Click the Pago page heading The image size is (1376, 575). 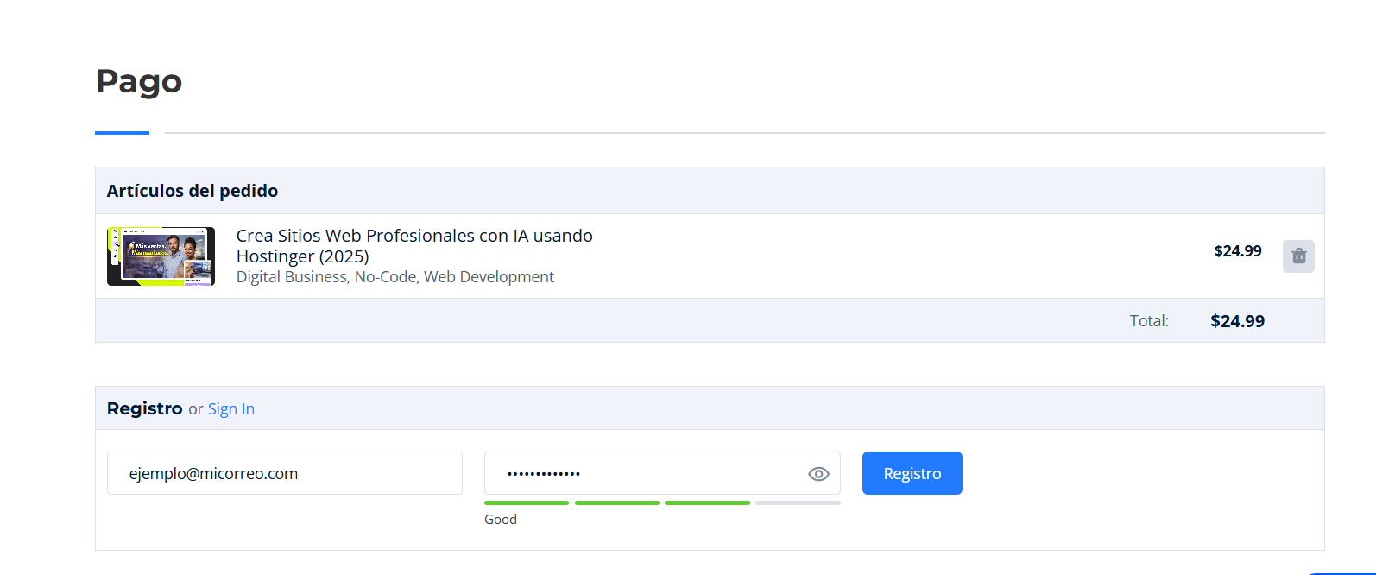(x=138, y=81)
